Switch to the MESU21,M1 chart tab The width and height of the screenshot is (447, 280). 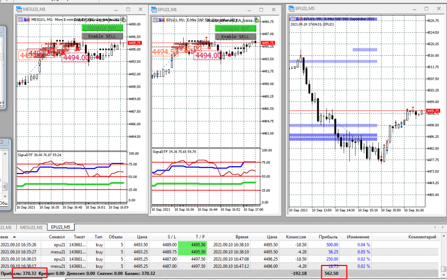tap(31, 228)
